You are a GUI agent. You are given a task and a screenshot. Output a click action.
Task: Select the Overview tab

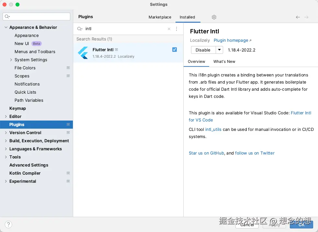(x=196, y=62)
